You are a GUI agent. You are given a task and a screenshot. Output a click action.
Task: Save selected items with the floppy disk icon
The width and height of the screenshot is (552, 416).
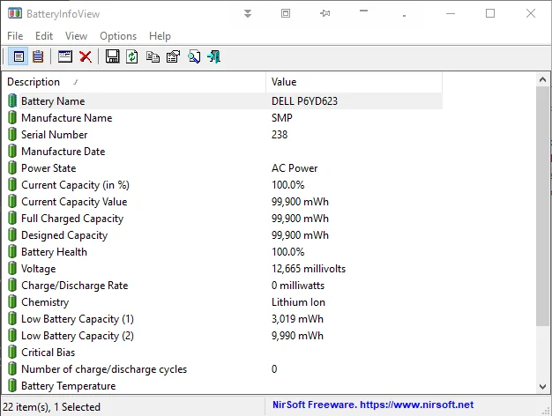(x=112, y=56)
